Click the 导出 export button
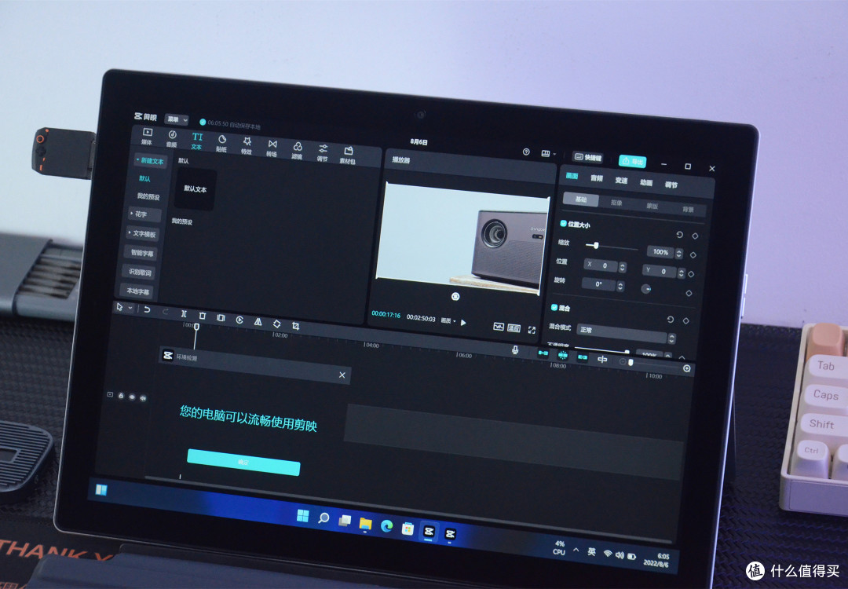 coord(632,161)
